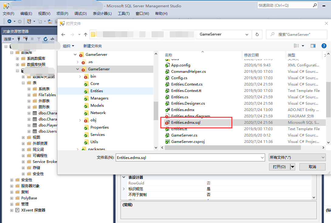
Task: Collapse the 表 node in Object Explorer
Action: pyautogui.click(x=23, y=83)
